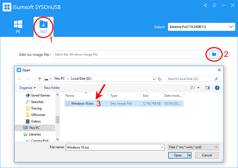238x168 pixels.
Task: Toggle the preview pane icon
Action: coord(207,88)
